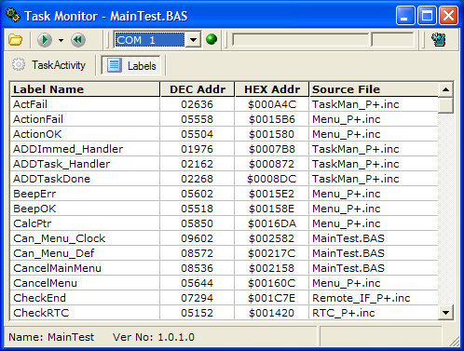
Task: Click the Task Monitor title bar app icon
Action: click(13, 15)
